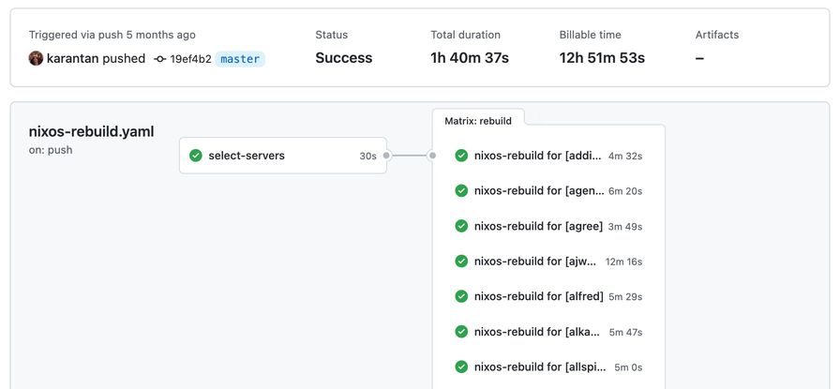Image resolution: width=840 pixels, height=389 pixels.
Task: Click success icon for nixos-rebuild [alka...]
Action: [x=461, y=332]
